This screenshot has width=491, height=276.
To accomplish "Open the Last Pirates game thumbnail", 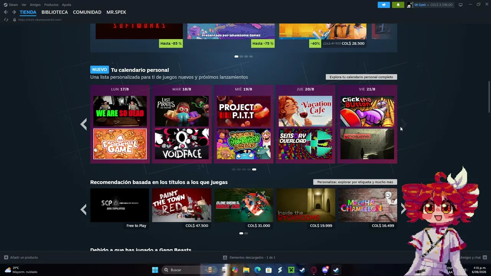I will coord(182,111).
